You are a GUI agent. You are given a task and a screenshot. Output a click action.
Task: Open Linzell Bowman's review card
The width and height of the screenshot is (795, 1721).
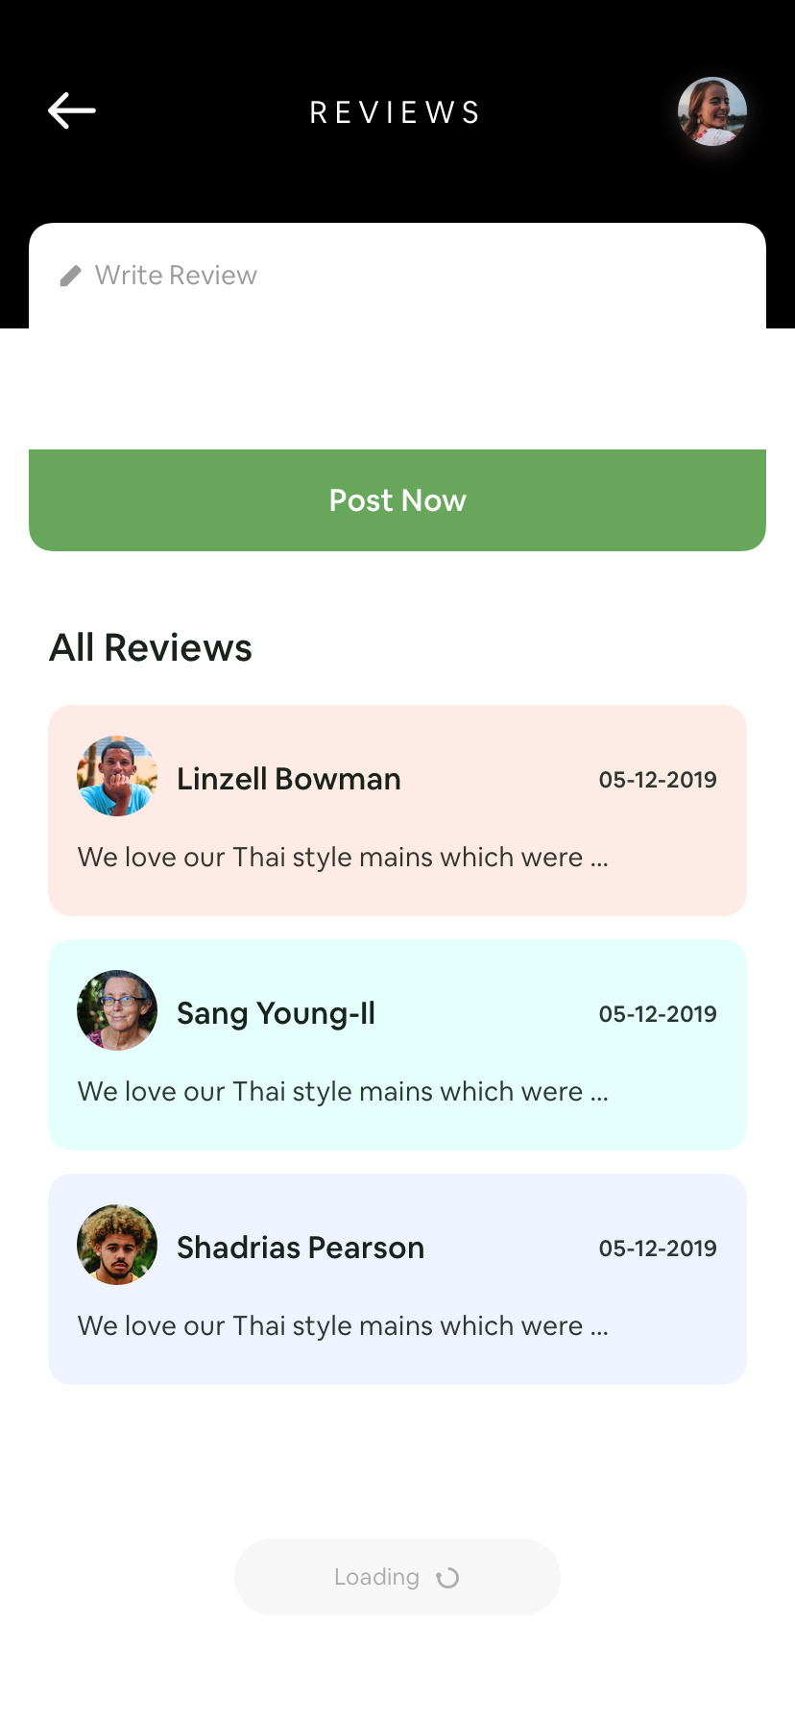point(397,811)
